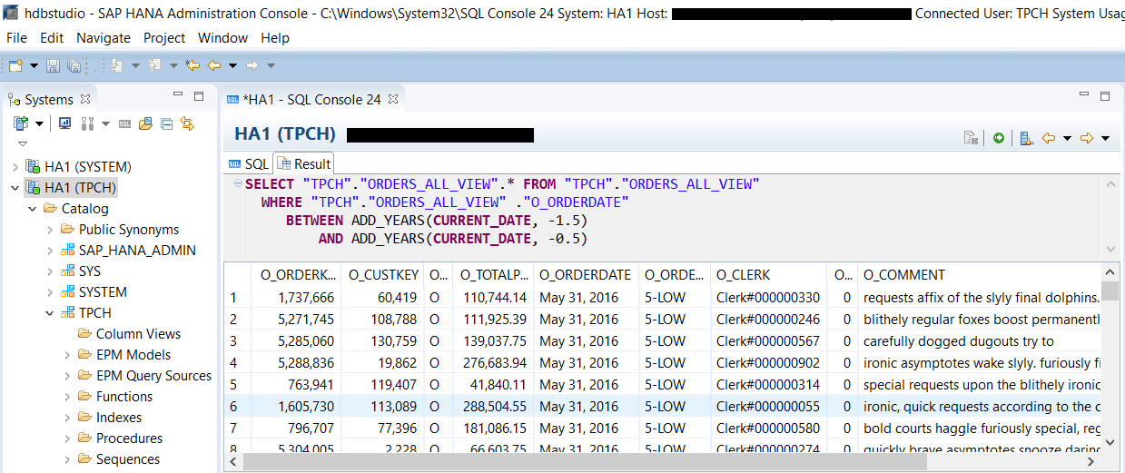Open Administration monitor icon in Systems panel

65,123
